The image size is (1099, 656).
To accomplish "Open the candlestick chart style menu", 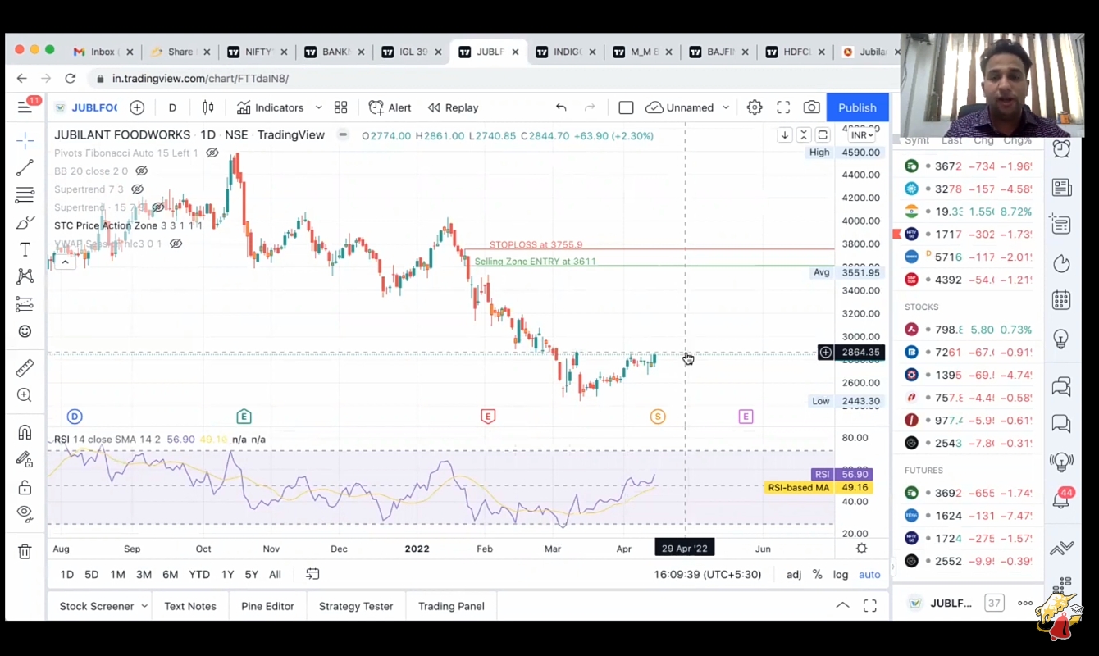I will pos(208,107).
